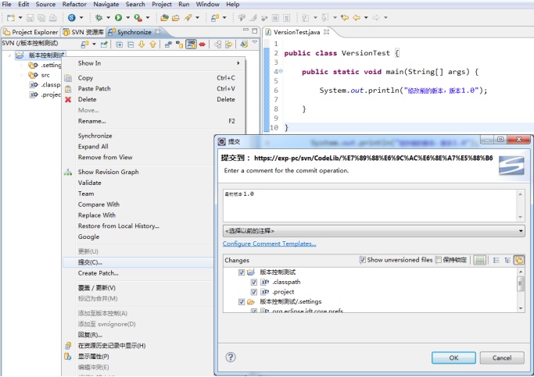Uncheck the .project file checkbox
The width and height of the screenshot is (534, 377).
click(254, 292)
